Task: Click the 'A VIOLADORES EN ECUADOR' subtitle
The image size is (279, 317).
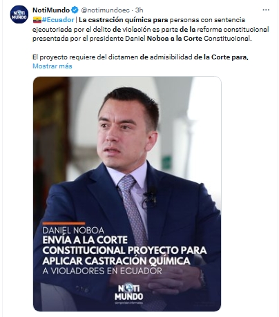Action: click(102, 271)
